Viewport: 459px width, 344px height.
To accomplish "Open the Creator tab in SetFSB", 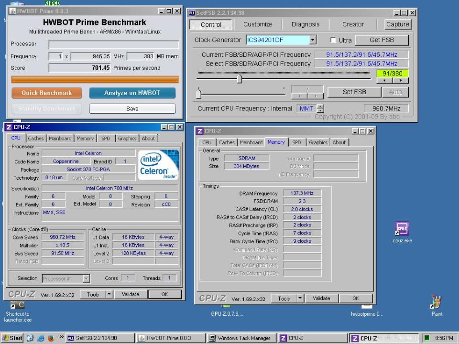I will click(x=353, y=24).
